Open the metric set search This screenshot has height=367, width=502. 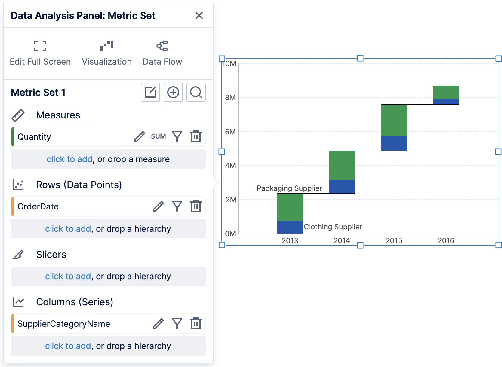pyautogui.click(x=196, y=92)
